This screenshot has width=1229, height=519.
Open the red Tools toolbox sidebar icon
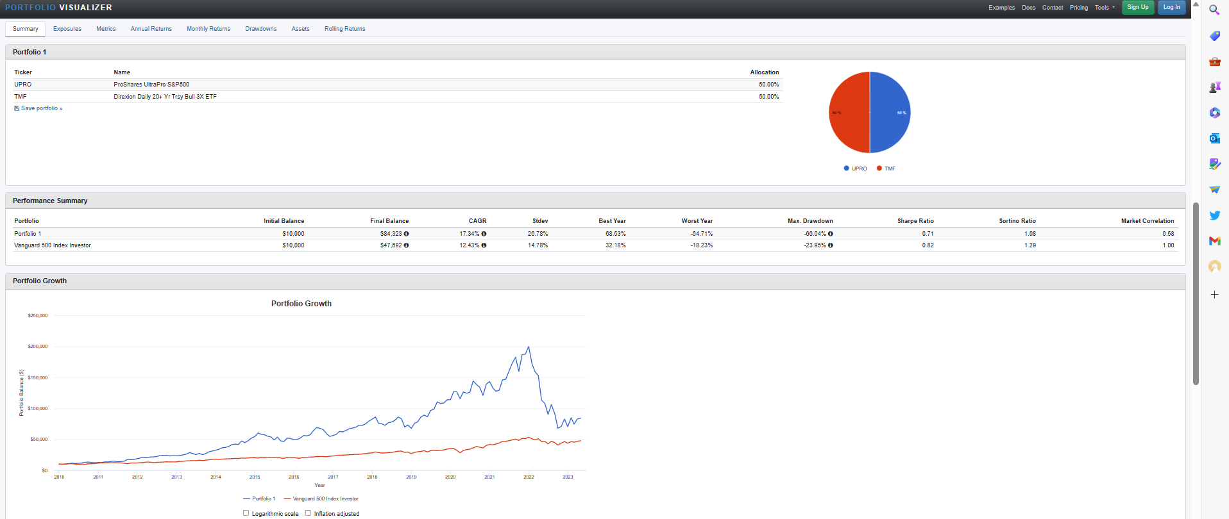click(1214, 62)
